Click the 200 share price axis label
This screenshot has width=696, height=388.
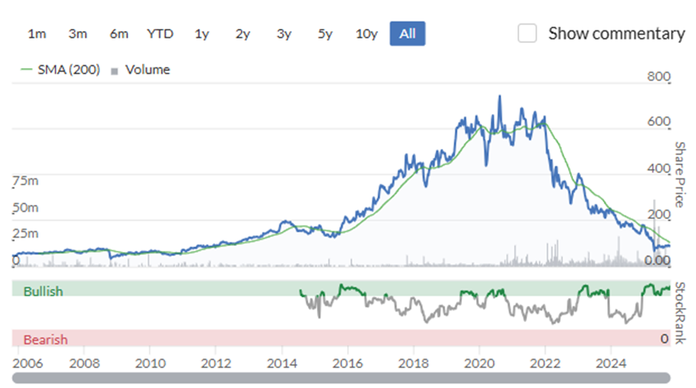point(659,214)
